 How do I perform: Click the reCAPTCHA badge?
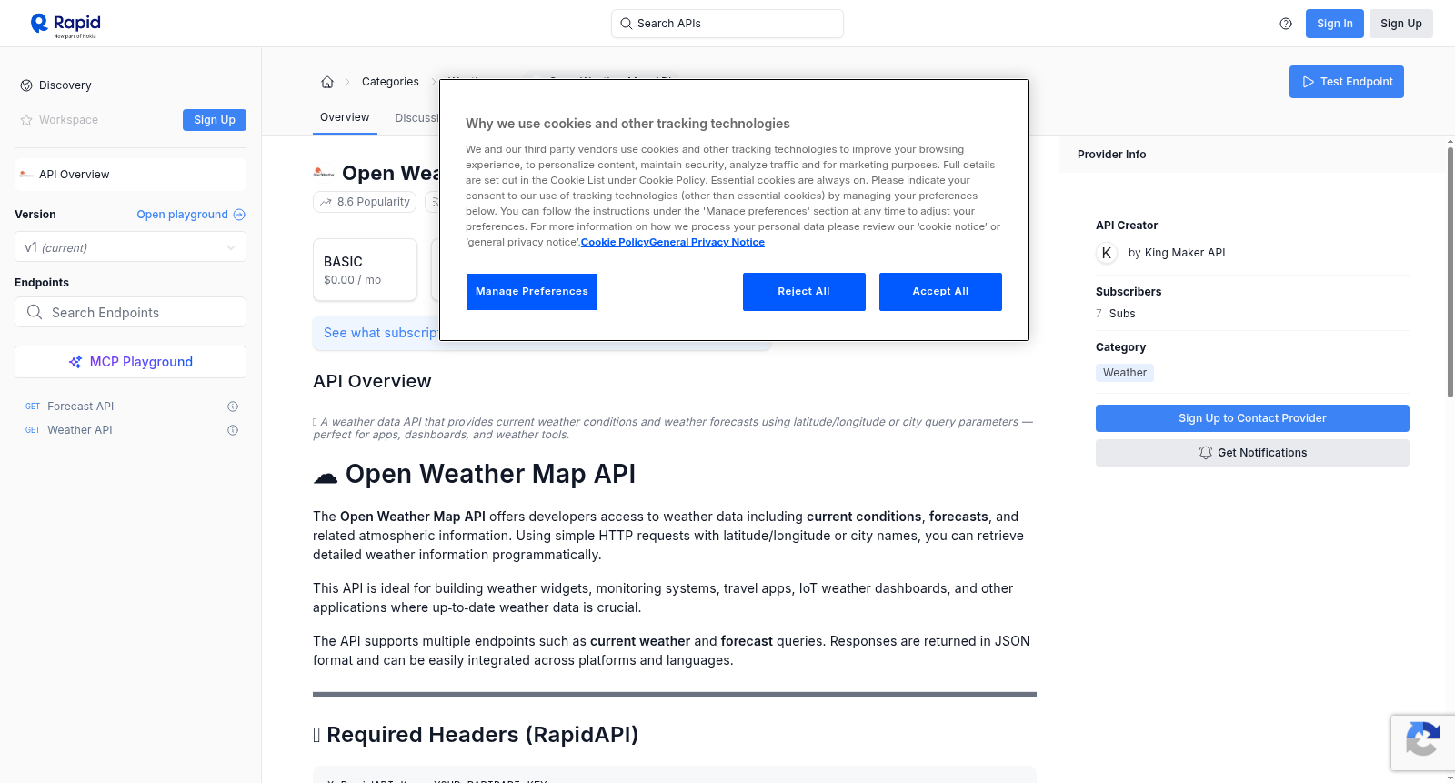click(x=1422, y=743)
